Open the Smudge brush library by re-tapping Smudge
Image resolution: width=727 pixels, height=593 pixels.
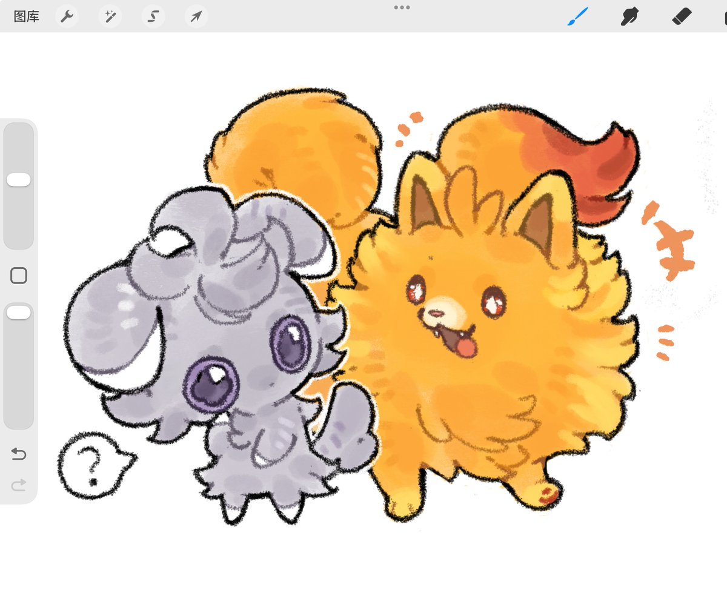(x=628, y=16)
